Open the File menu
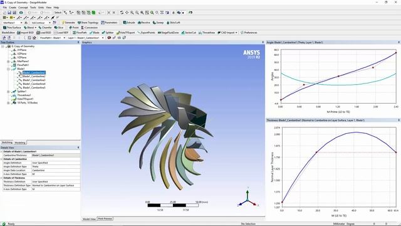The image size is (401, 226). (x=5, y=8)
